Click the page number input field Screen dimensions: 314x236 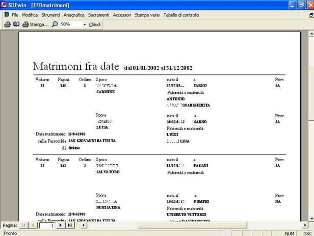coord(47,226)
